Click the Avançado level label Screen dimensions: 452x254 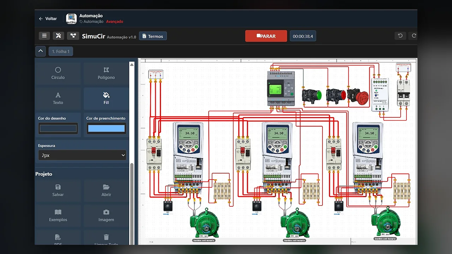(x=115, y=22)
